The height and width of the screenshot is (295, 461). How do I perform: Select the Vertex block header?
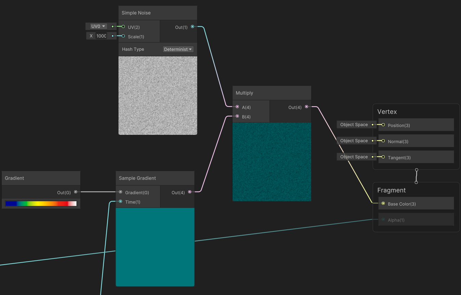coord(387,112)
